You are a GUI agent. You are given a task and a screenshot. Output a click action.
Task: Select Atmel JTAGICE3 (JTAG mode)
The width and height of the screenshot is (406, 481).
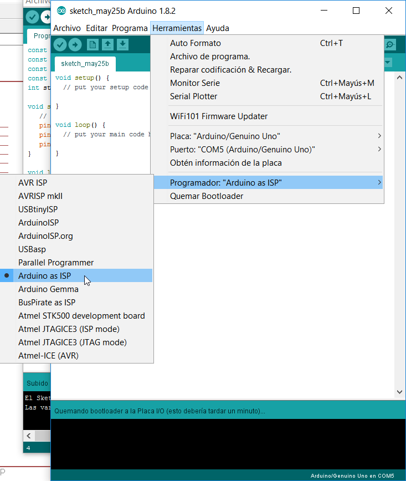[76, 342]
